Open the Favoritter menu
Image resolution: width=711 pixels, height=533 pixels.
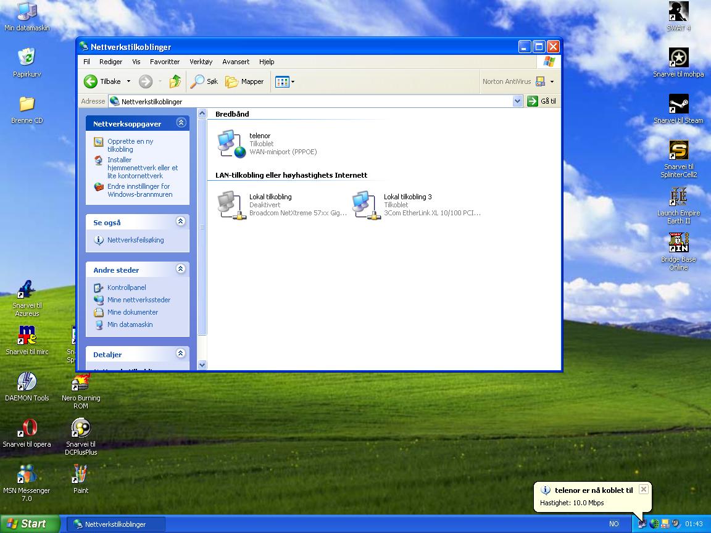coord(165,62)
